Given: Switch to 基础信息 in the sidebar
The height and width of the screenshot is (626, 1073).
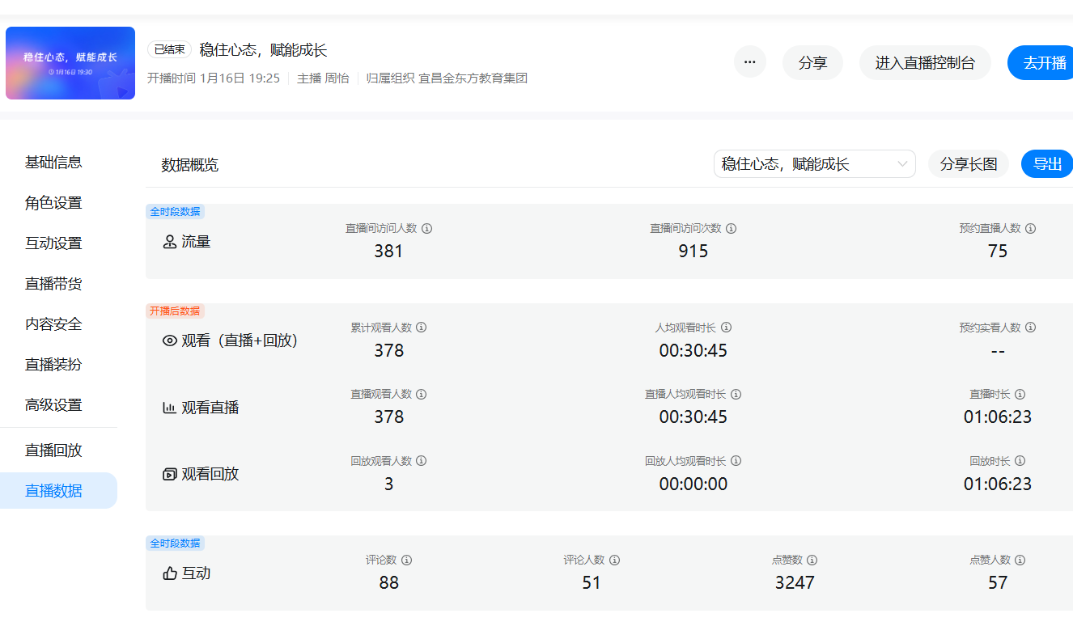Looking at the screenshot, I should click(x=53, y=163).
